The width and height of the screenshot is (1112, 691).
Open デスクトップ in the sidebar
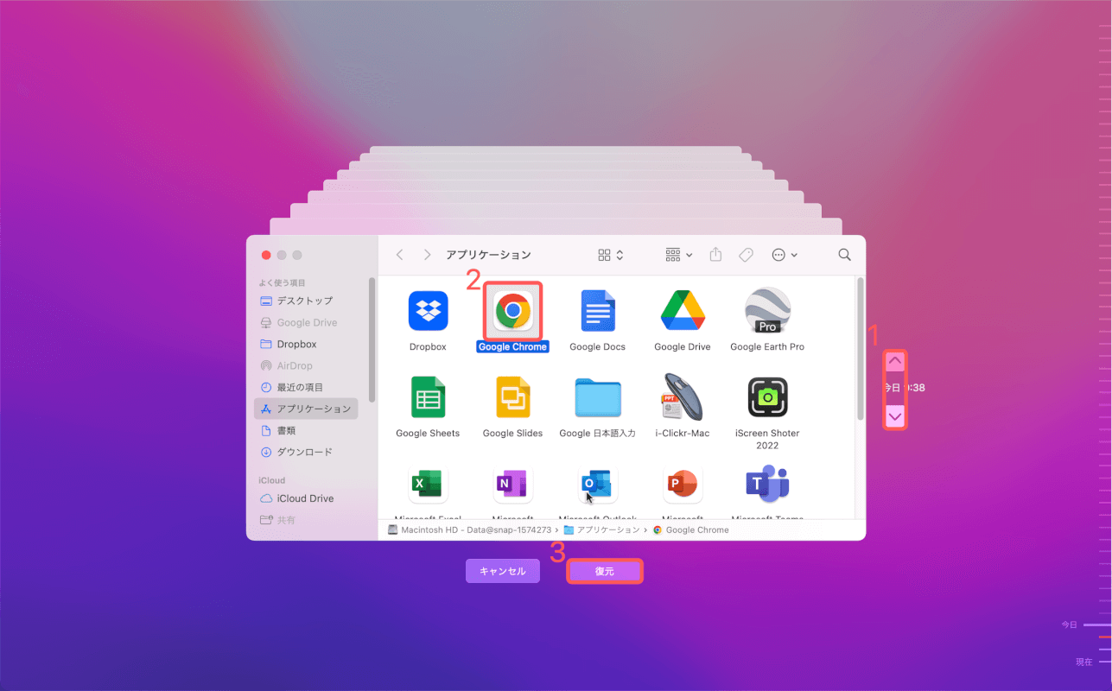tap(306, 301)
